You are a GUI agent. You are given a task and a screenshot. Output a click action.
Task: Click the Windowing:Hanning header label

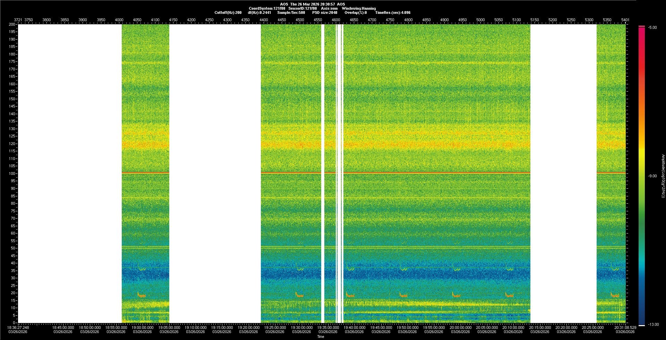pos(359,8)
